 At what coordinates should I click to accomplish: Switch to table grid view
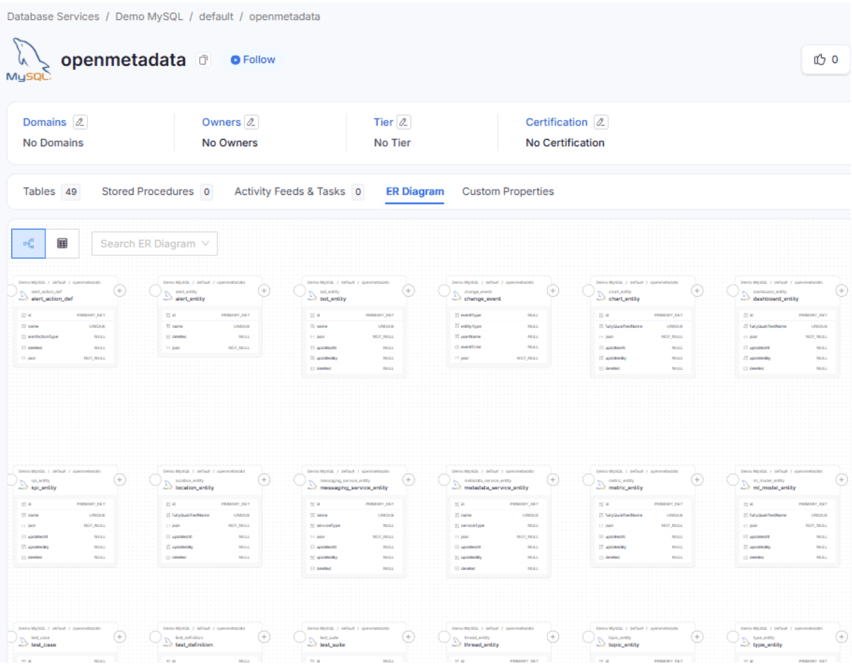point(62,244)
